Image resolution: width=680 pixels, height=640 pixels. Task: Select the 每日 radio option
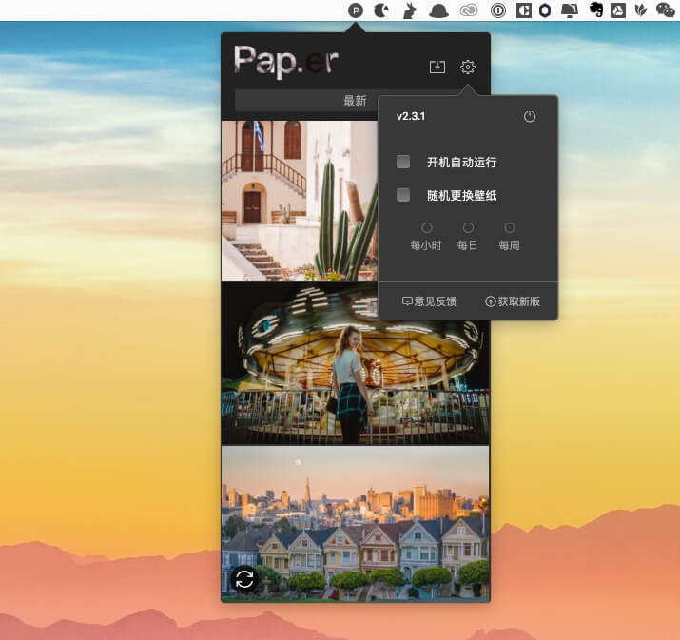pos(468,227)
